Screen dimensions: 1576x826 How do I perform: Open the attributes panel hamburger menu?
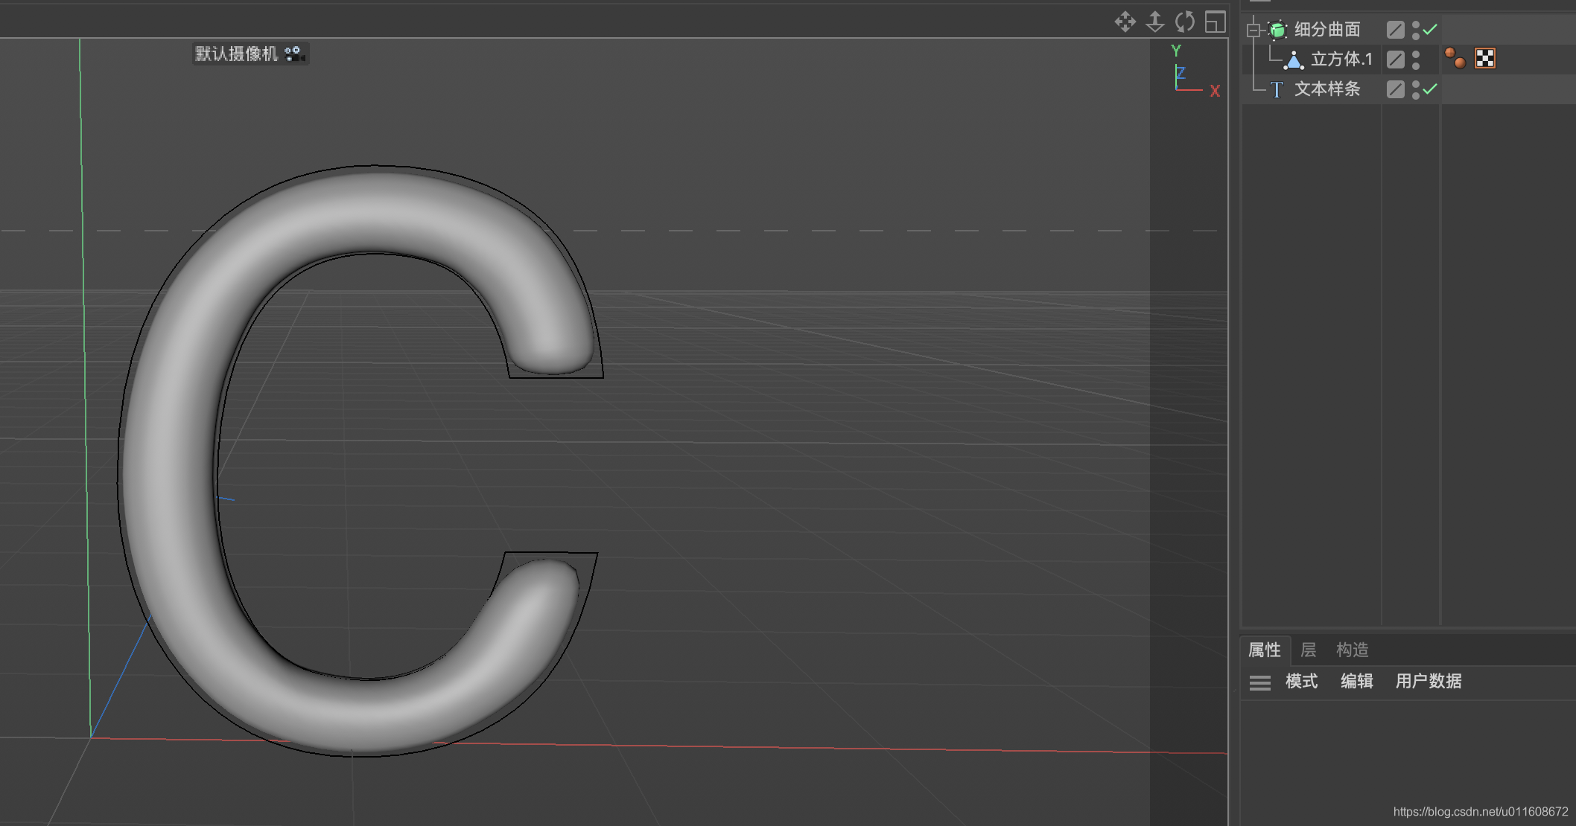coord(1260,682)
